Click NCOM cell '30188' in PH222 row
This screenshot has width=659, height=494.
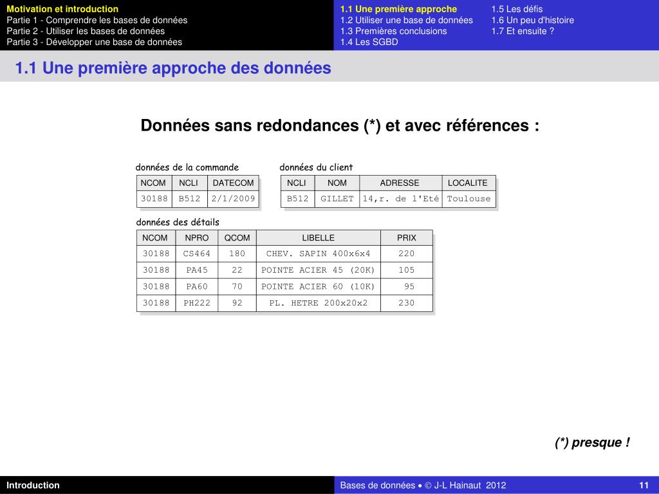tap(156, 303)
